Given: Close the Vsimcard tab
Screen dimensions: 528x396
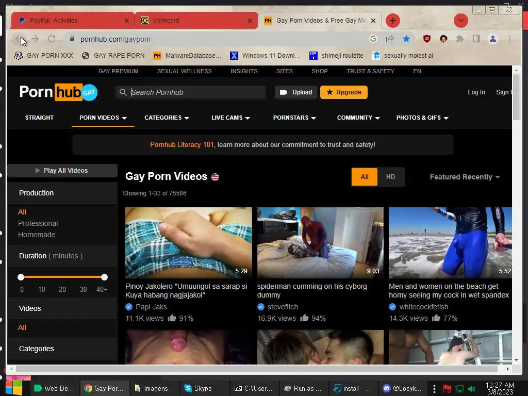Looking at the screenshot, I should point(250,21).
